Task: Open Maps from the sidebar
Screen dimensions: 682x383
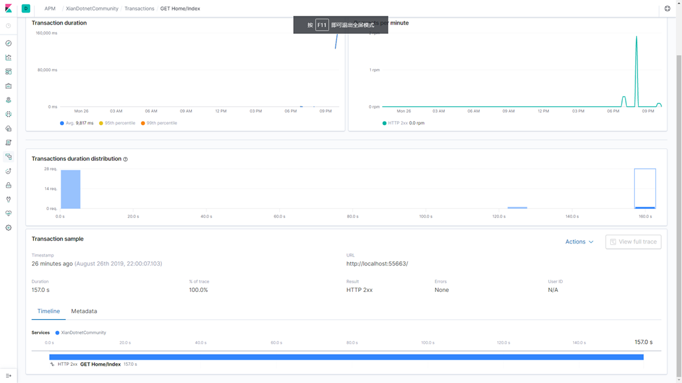Action: tap(8, 100)
